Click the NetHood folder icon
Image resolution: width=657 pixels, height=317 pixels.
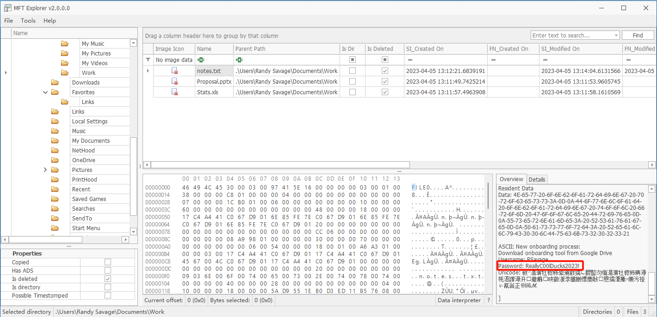click(x=55, y=151)
